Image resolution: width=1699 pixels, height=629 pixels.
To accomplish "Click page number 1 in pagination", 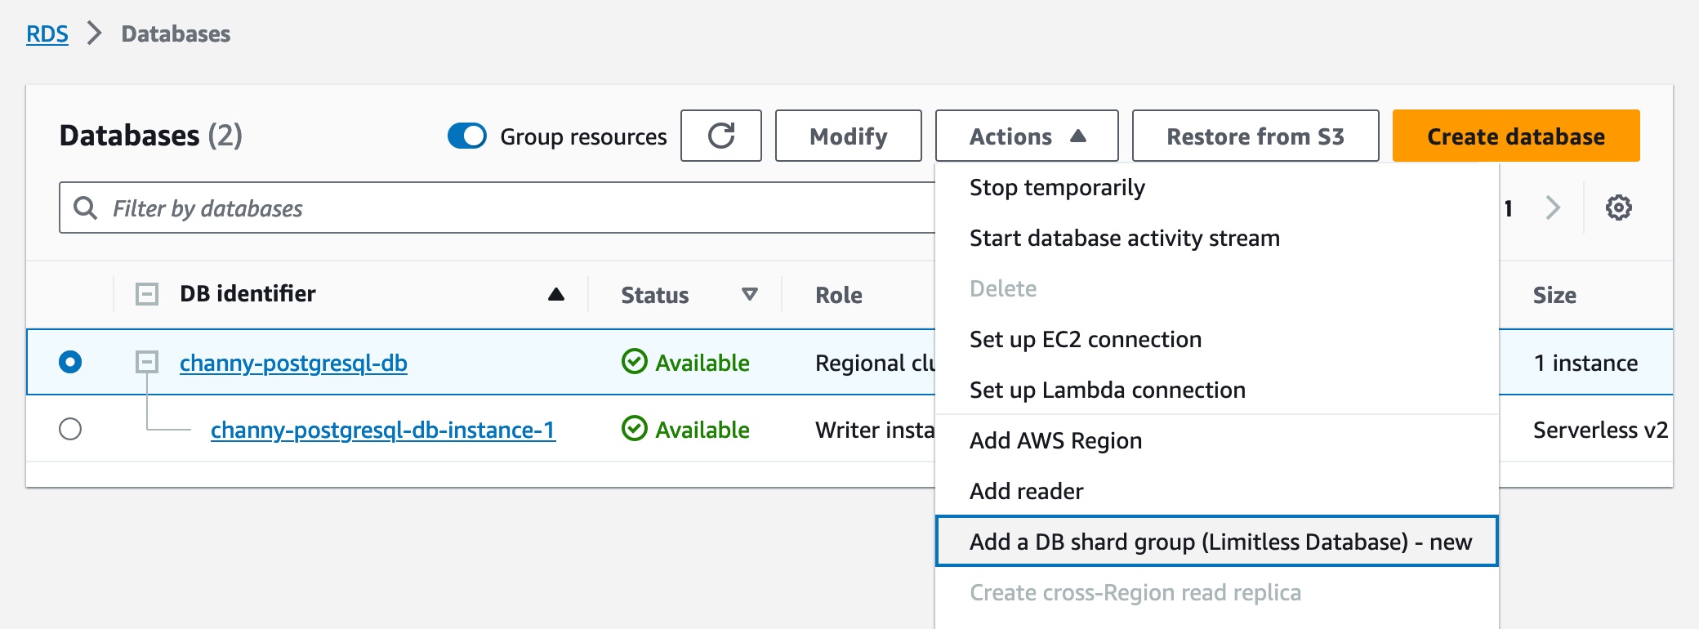I will (x=1508, y=209).
